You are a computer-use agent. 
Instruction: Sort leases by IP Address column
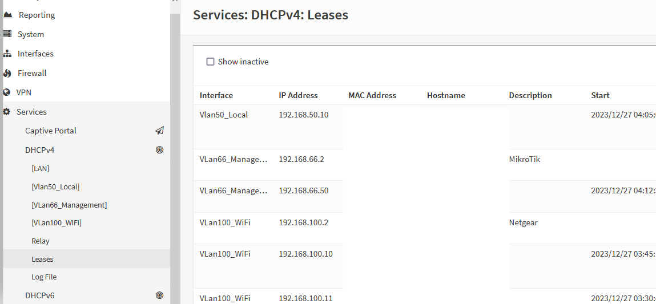pyautogui.click(x=298, y=95)
